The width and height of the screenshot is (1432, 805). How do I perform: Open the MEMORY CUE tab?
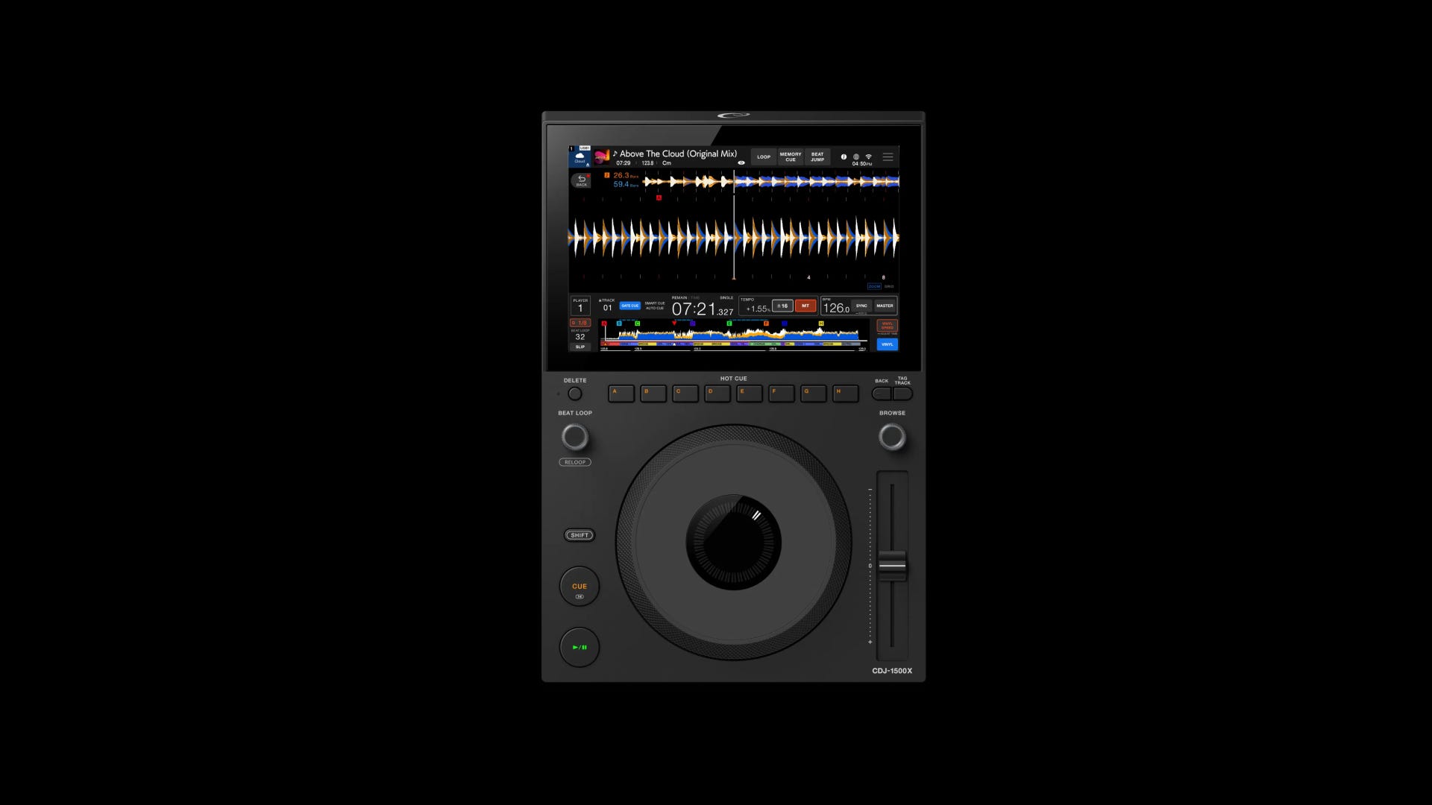coord(791,157)
